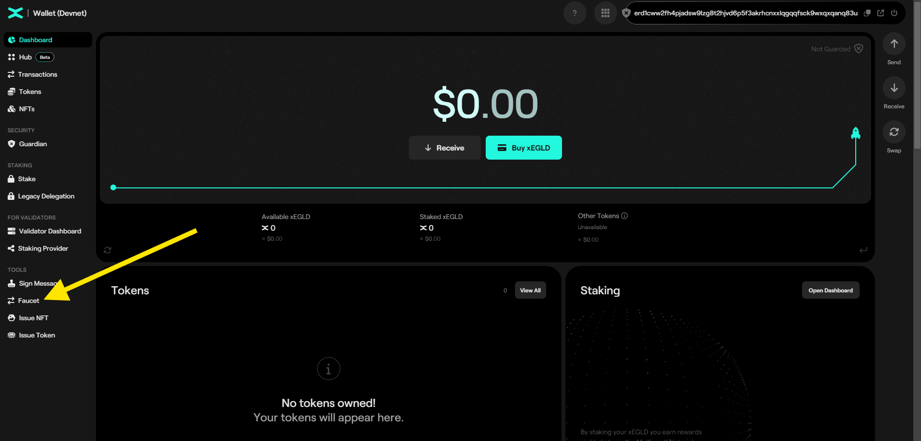Image resolution: width=921 pixels, height=441 pixels.
Task: Click the Receive button under balance
Action: [x=444, y=148]
